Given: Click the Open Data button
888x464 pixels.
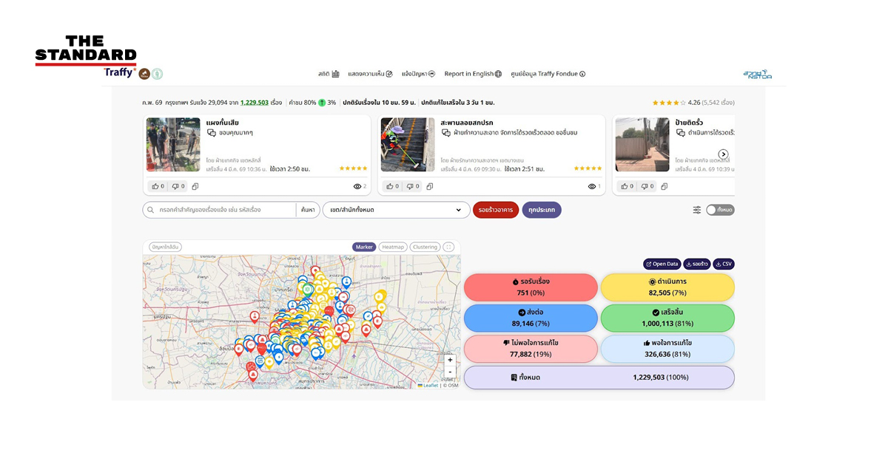Looking at the screenshot, I should point(662,264).
